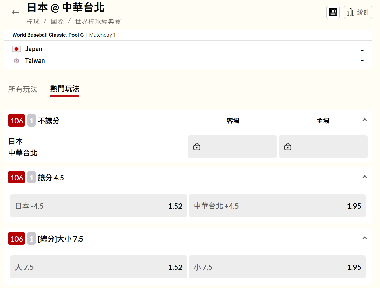Bet on 中華台北 +4.5 at 1.95
380x288 pixels.
click(277, 206)
